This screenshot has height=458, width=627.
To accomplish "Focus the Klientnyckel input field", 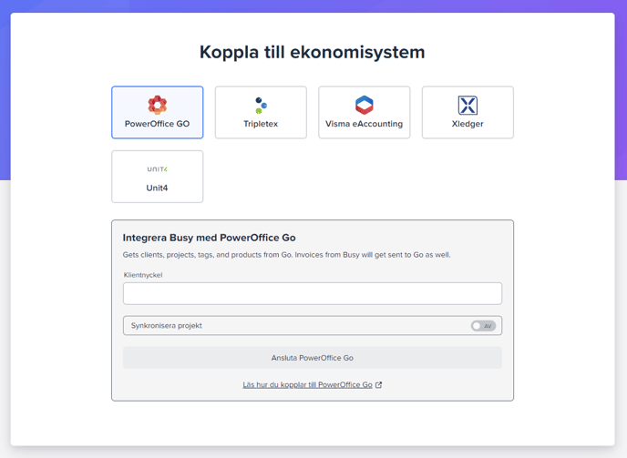I will [x=313, y=293].
